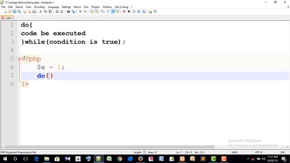Open Task View on taskbar

tap(25, 159)
